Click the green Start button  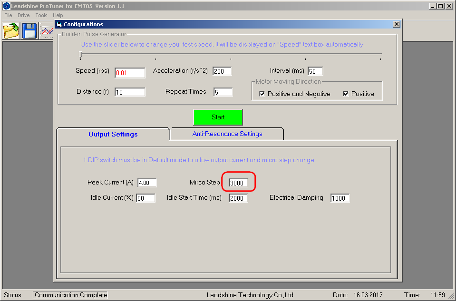(x=218, y=117)
